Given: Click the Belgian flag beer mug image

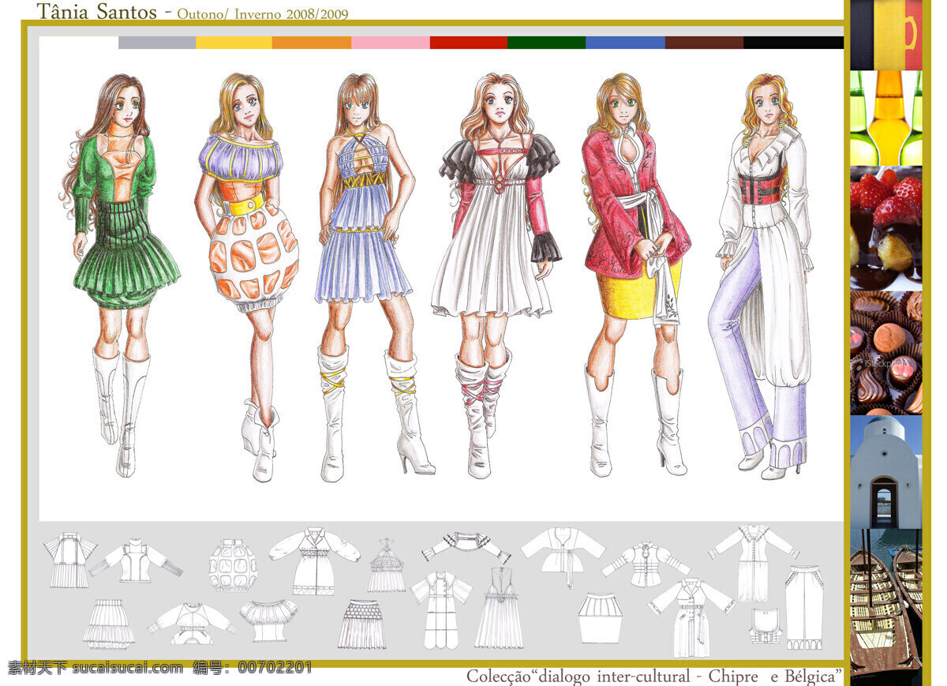Looking at the screenshot, I should coord(886,35).
